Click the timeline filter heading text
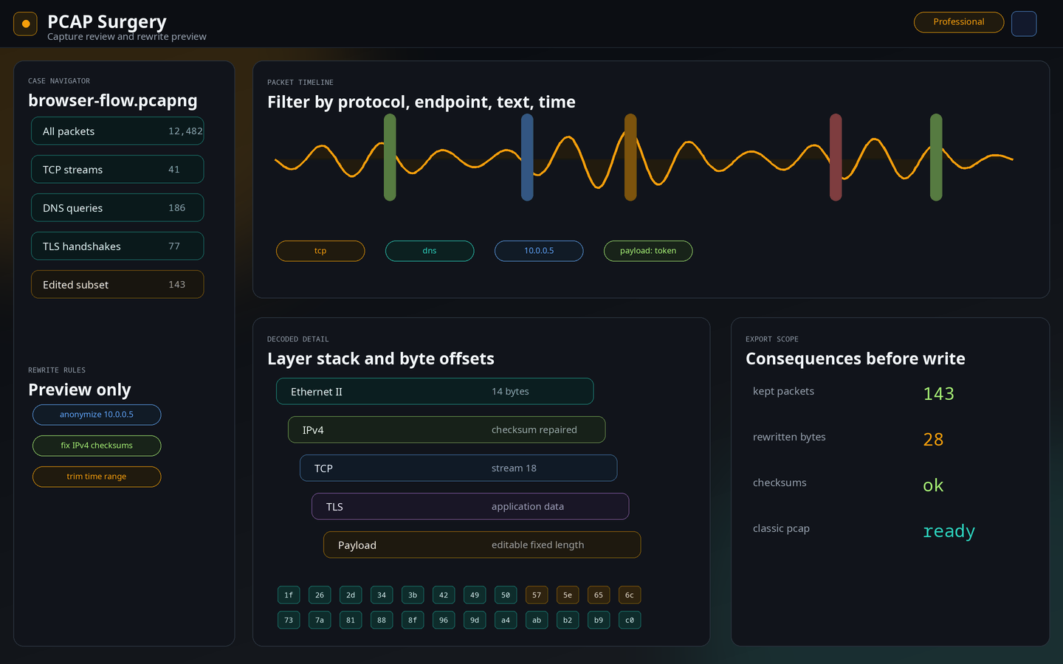1063x664 pixels. pyautogui.click(x=422, y=102)
